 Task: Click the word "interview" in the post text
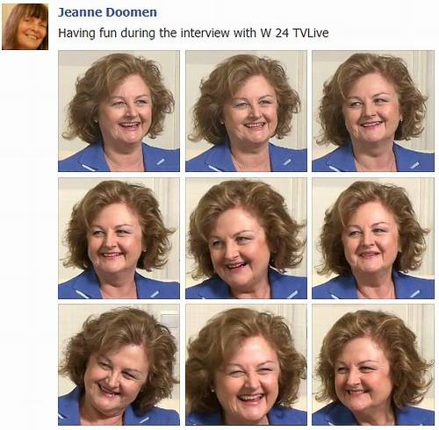205,32
